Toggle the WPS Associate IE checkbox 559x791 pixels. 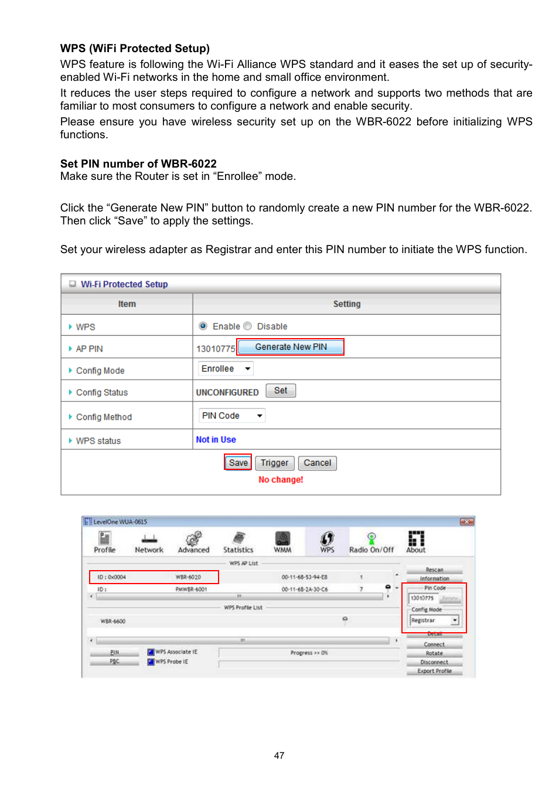(151, 652)
